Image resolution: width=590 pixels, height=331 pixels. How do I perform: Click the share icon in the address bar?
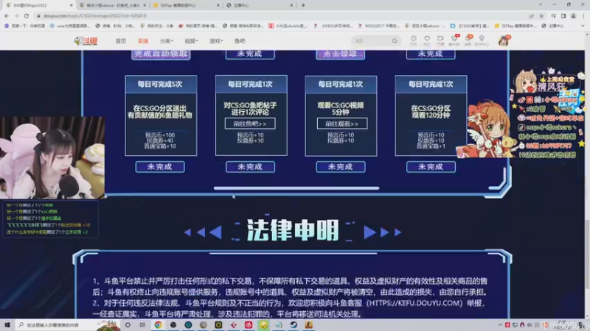point(531,15)
